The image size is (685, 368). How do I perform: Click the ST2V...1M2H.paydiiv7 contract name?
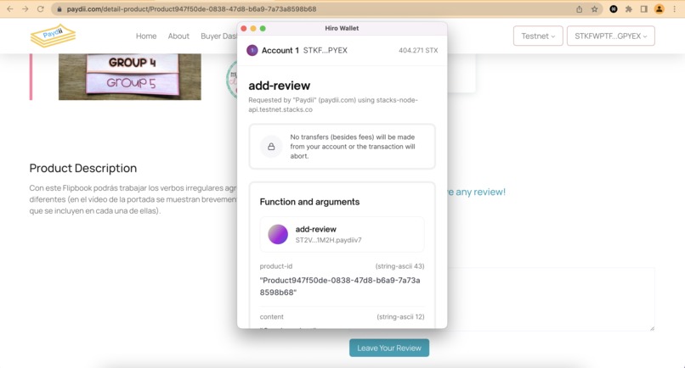point(329,240)
